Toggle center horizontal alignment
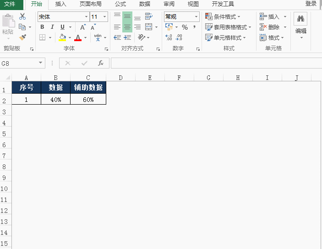The image size is (322, 249). (127, 27)
